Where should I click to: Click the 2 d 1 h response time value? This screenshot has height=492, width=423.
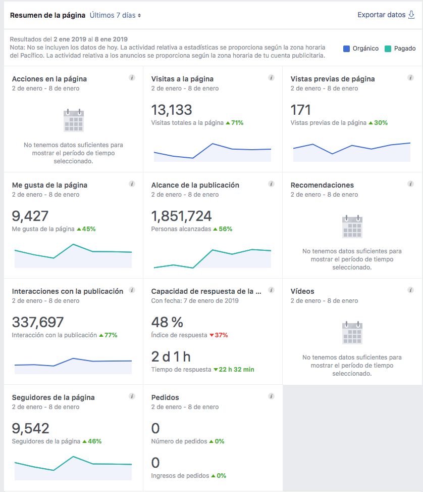pyautogui.click(x=171, y=357)
